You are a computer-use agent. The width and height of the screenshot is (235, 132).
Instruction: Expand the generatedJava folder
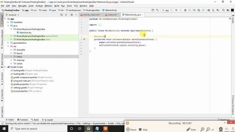(x=8, y=43)
